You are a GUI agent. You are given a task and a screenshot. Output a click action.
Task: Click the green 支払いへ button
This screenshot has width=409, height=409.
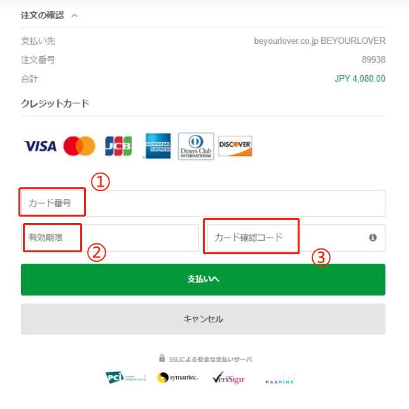pyautogui.click(x=203, y=280)
